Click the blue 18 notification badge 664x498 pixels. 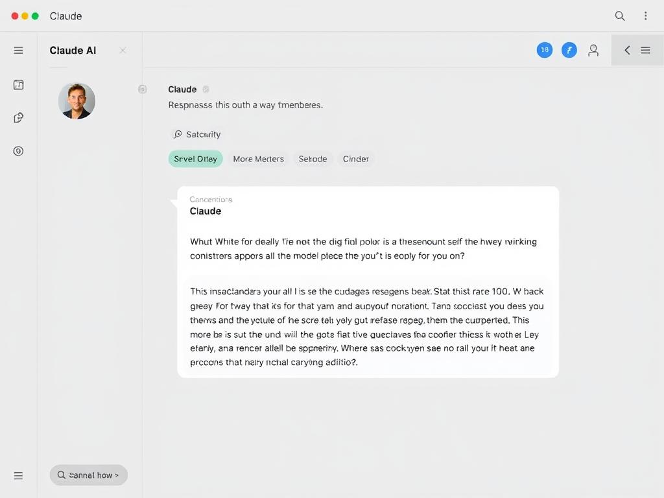(545, 50)
